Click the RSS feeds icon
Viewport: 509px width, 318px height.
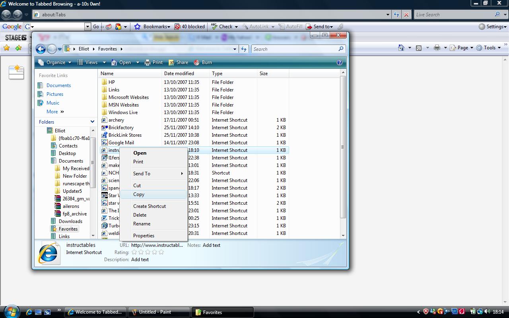point(419,48)
